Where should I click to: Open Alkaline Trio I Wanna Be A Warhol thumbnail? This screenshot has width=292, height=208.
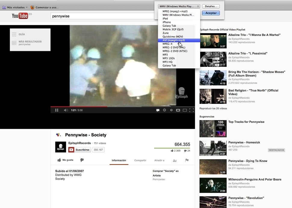213,41
